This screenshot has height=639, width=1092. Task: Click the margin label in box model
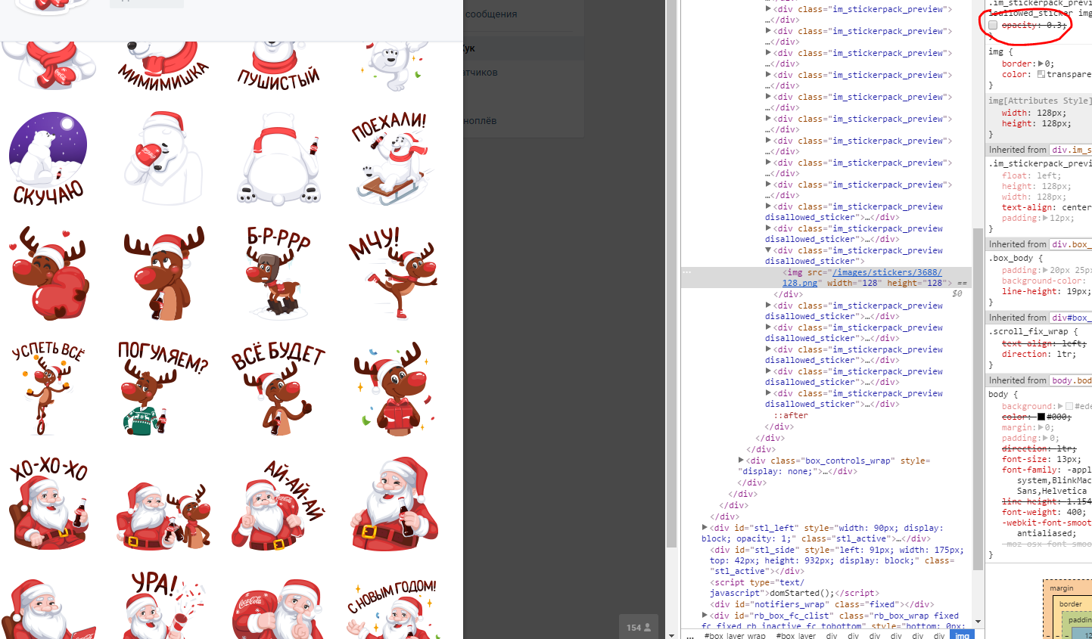[x=1061, y=588]
